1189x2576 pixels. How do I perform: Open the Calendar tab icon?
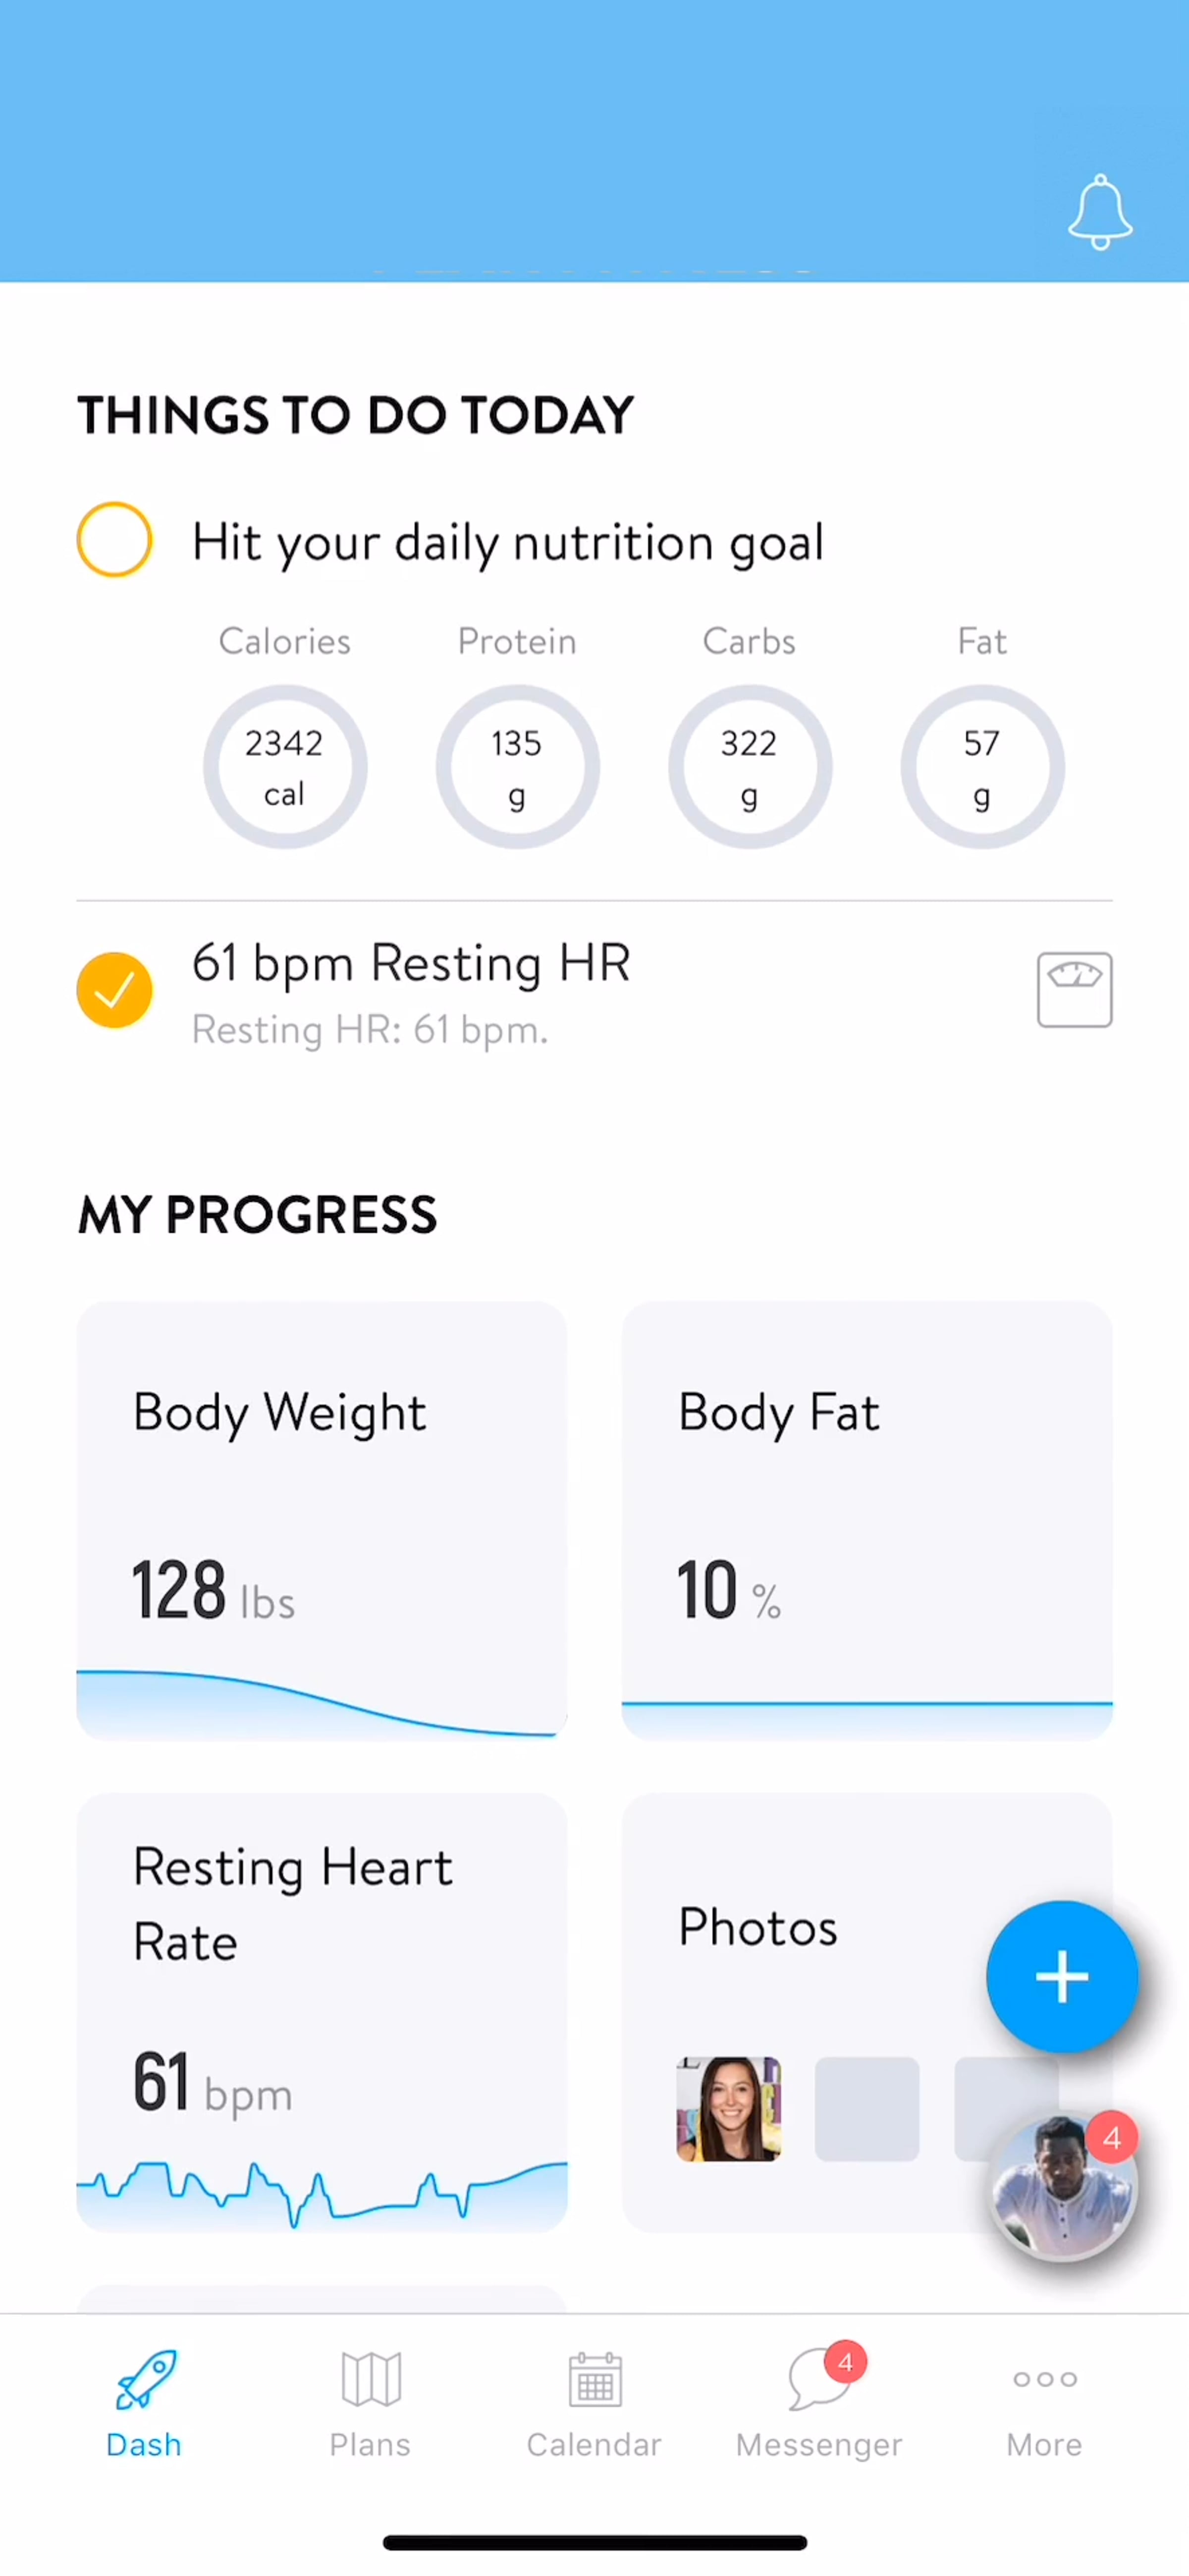(x=594, y=2404)
